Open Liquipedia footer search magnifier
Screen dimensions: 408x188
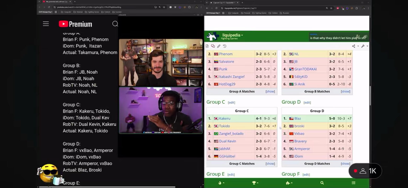point(322,183)
